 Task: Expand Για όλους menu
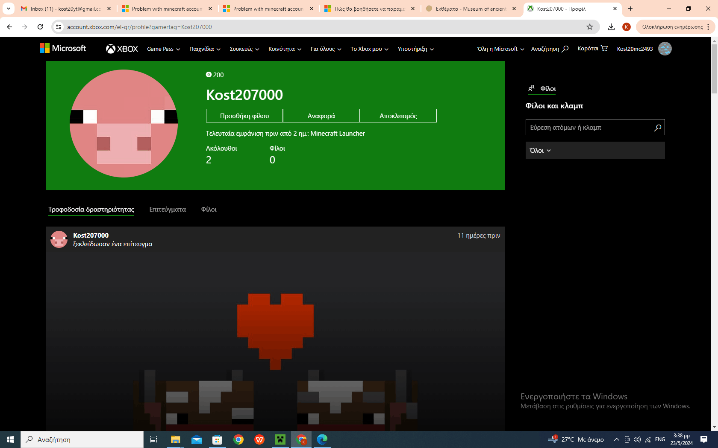tap(326, 49)
